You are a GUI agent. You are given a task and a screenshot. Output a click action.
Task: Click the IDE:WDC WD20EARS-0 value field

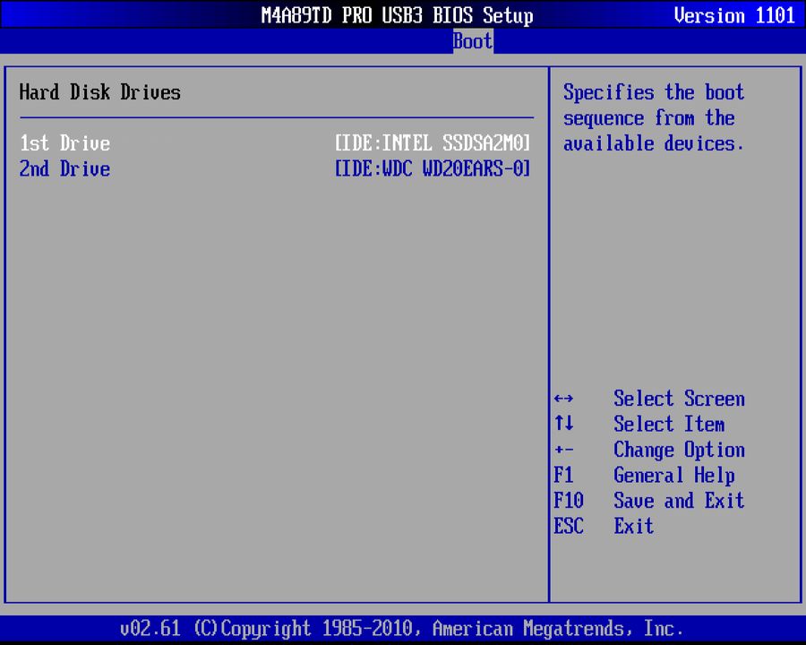[x=433, y=168]
